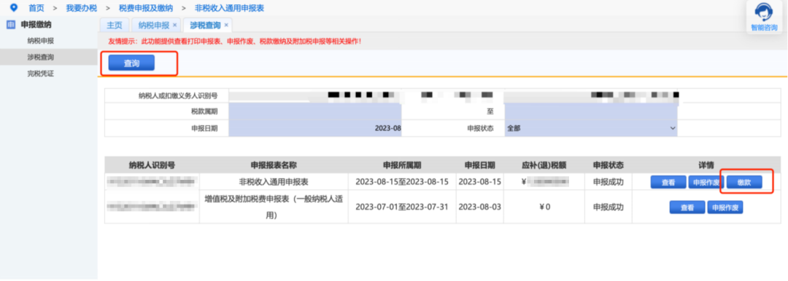
Task: Click the 2023-07-01至2023-07-31 period cell
Action: [401, 207]
